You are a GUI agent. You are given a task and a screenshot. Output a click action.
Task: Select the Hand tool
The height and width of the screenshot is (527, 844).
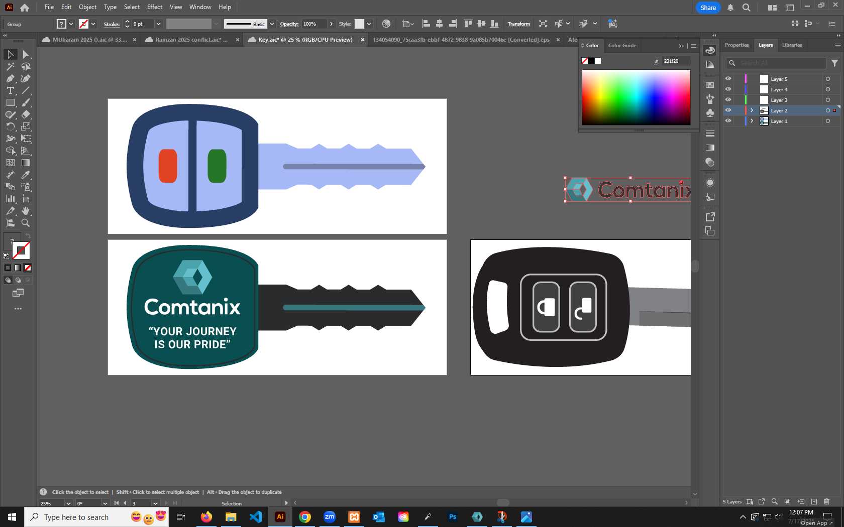26,211
